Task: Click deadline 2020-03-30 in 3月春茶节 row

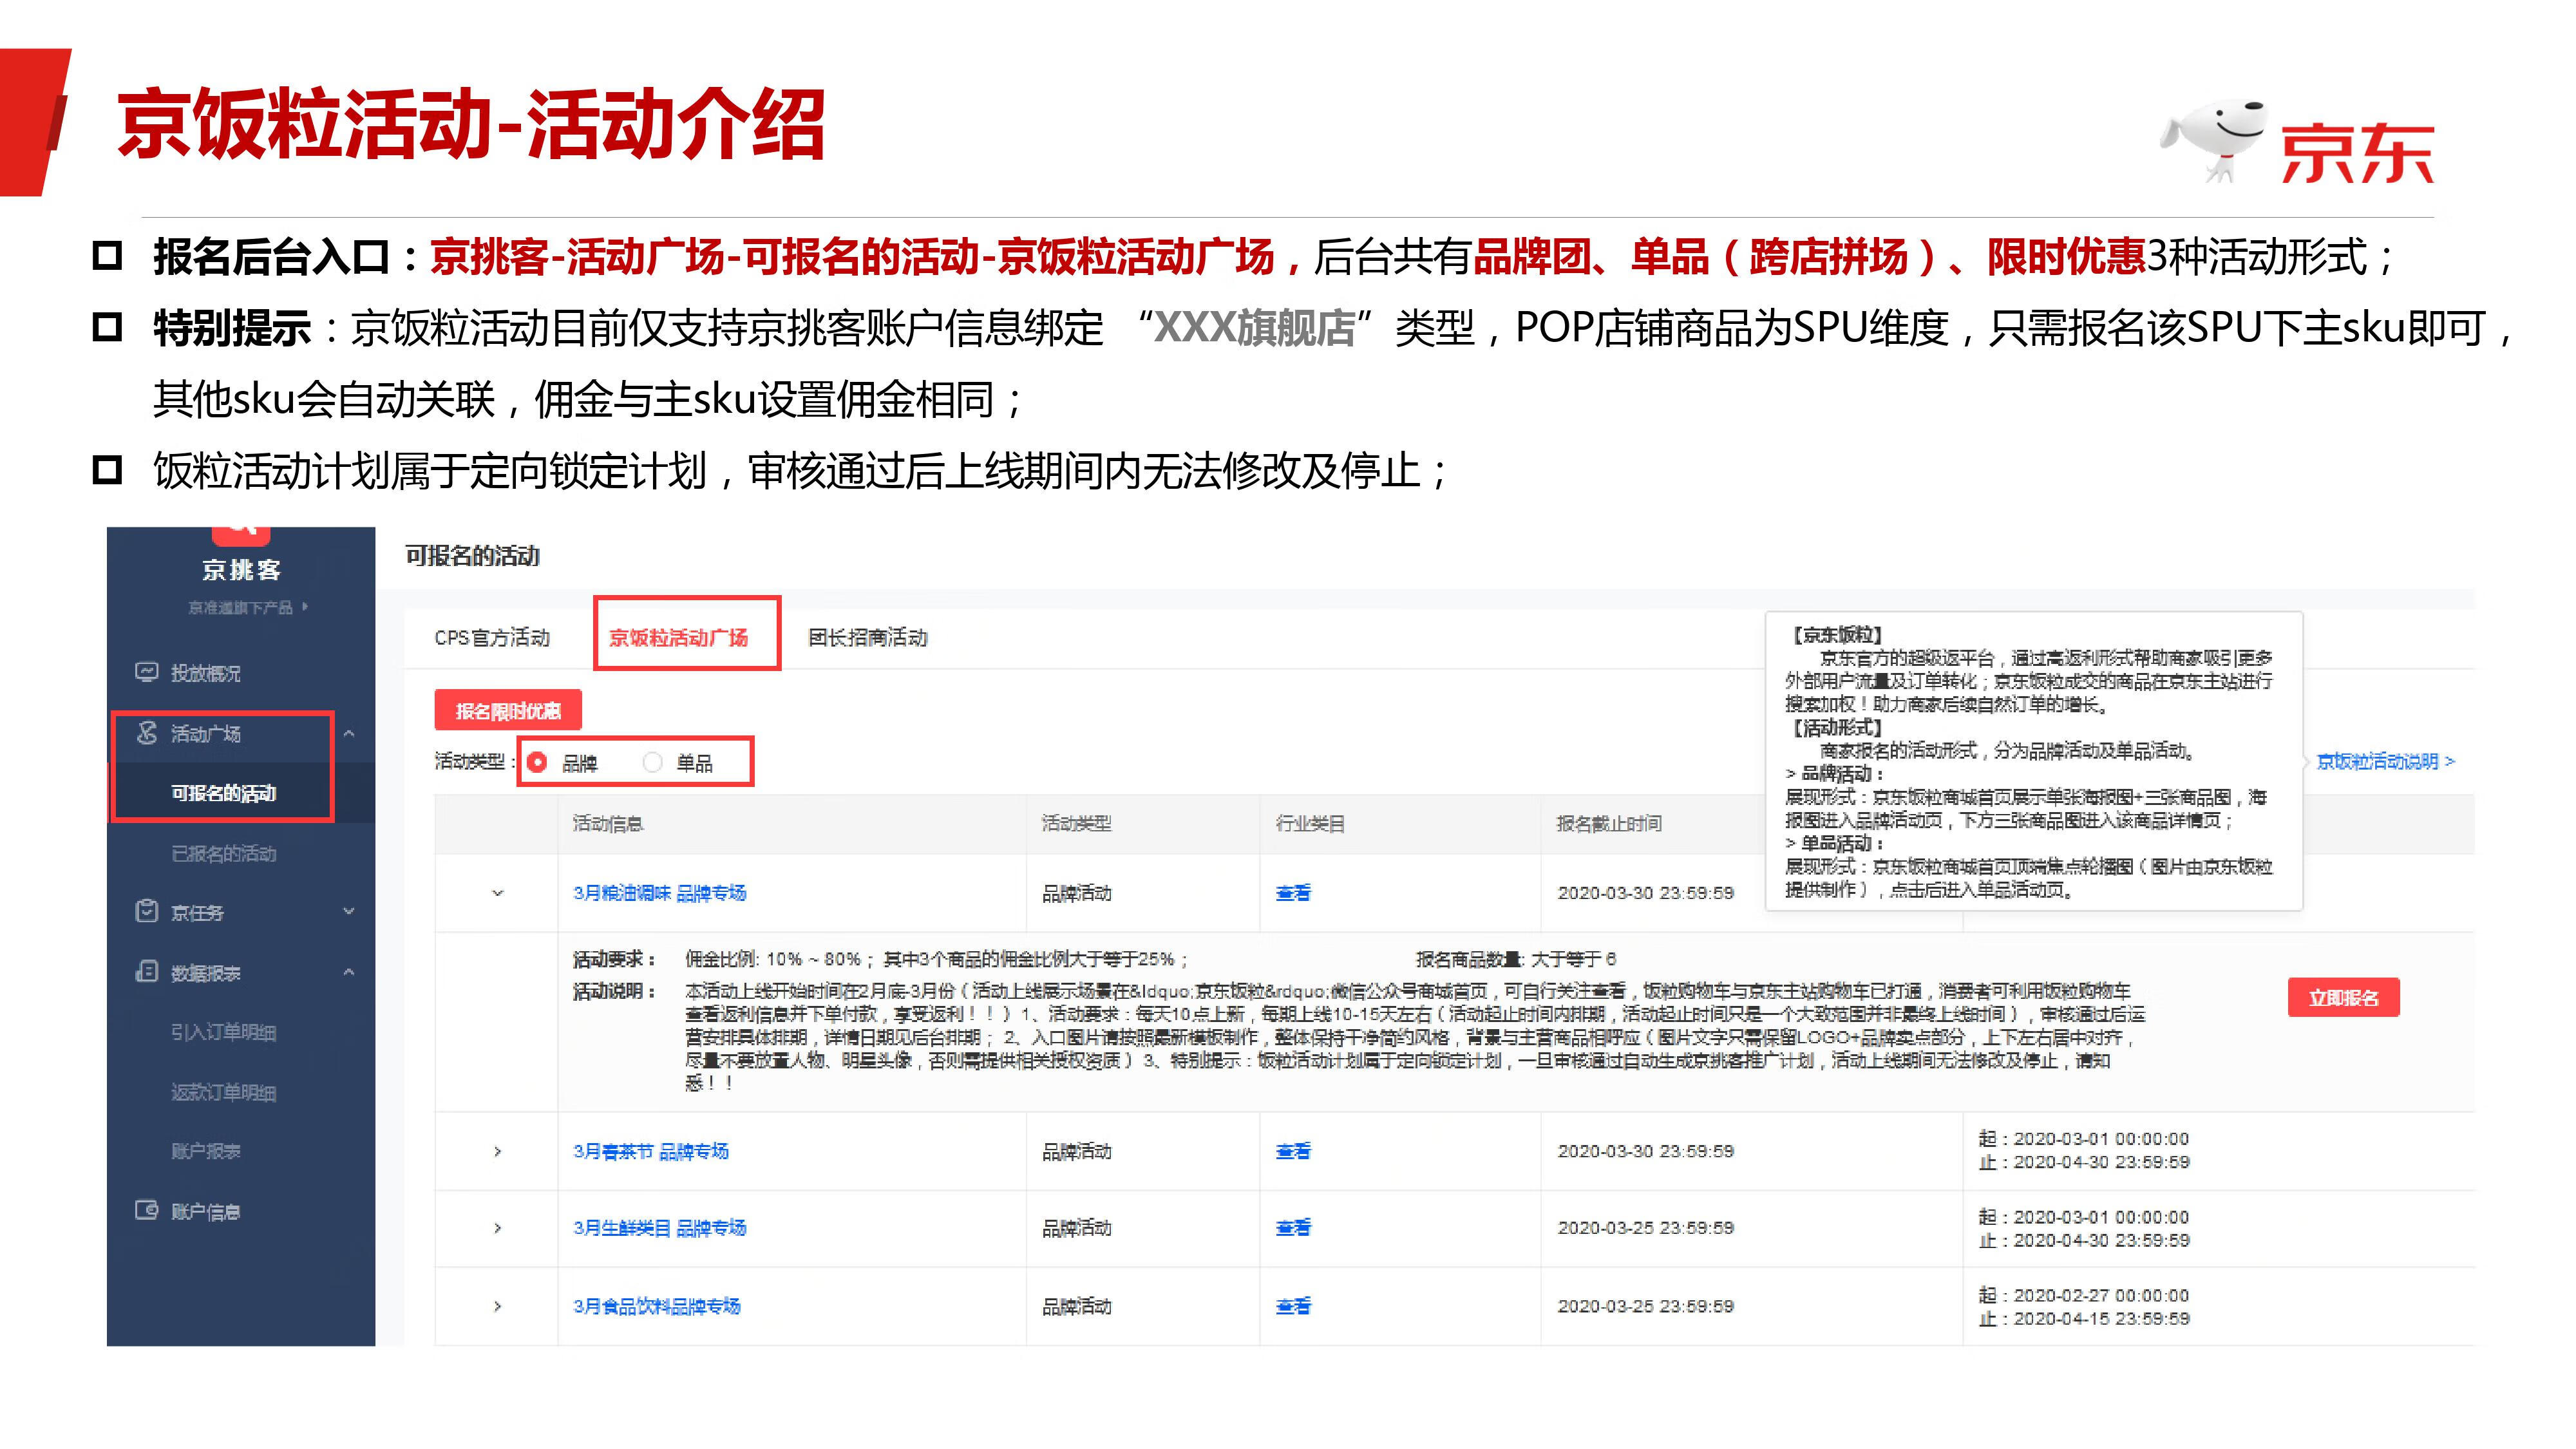Action: pyautogui.click(x=1645, y=1151)
